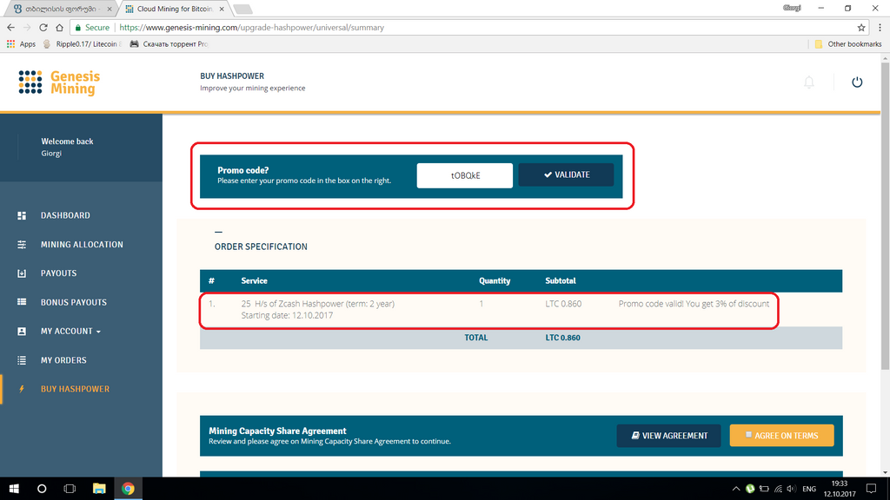Close the Cloud Mining for Bitcoin tab
Viewport: 890px width, 500px height.
[x=222, y=9]
